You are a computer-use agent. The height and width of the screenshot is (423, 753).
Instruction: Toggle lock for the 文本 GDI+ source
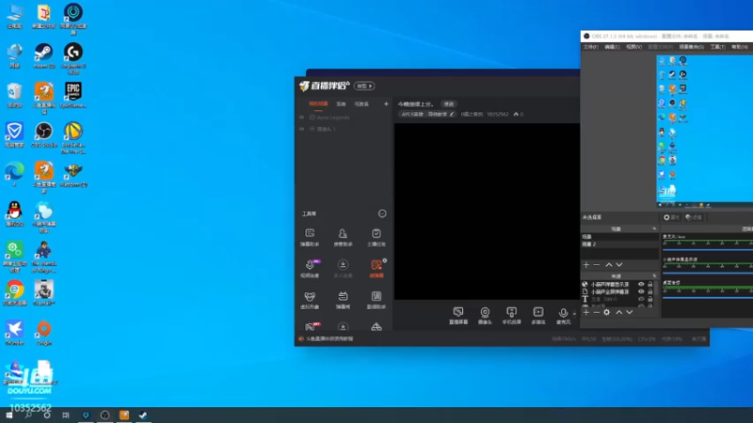(x=650, y=299)
